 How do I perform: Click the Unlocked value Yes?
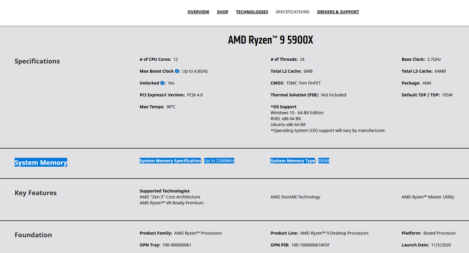(x=171, y=83)
